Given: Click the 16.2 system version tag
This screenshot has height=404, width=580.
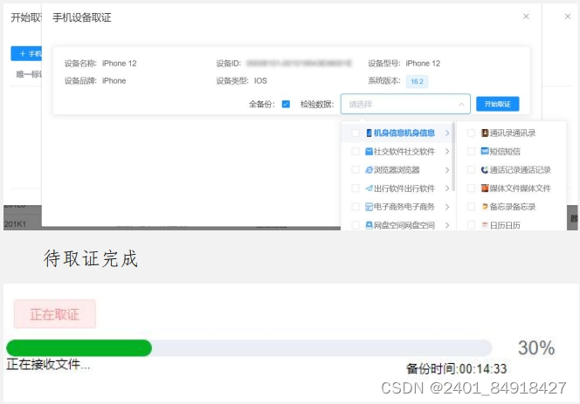Looking at the screenshot, I should coord(417,82).
